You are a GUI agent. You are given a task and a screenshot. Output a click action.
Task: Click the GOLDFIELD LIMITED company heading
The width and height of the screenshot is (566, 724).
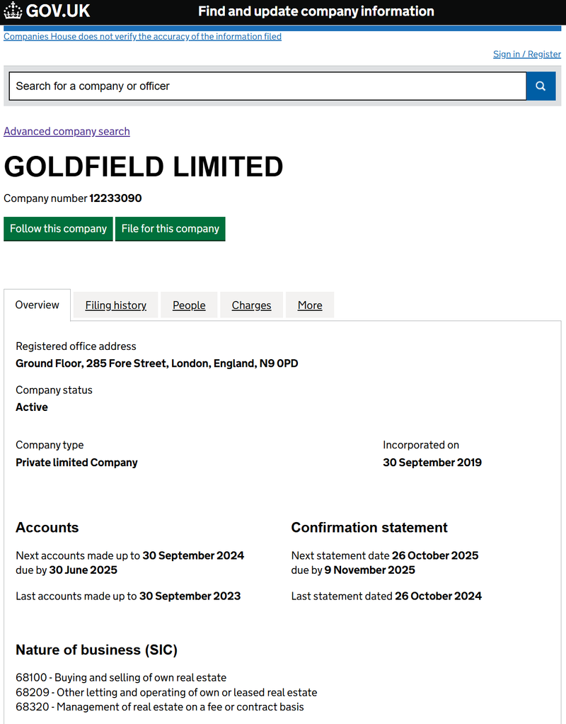click(x=144, y=166)
